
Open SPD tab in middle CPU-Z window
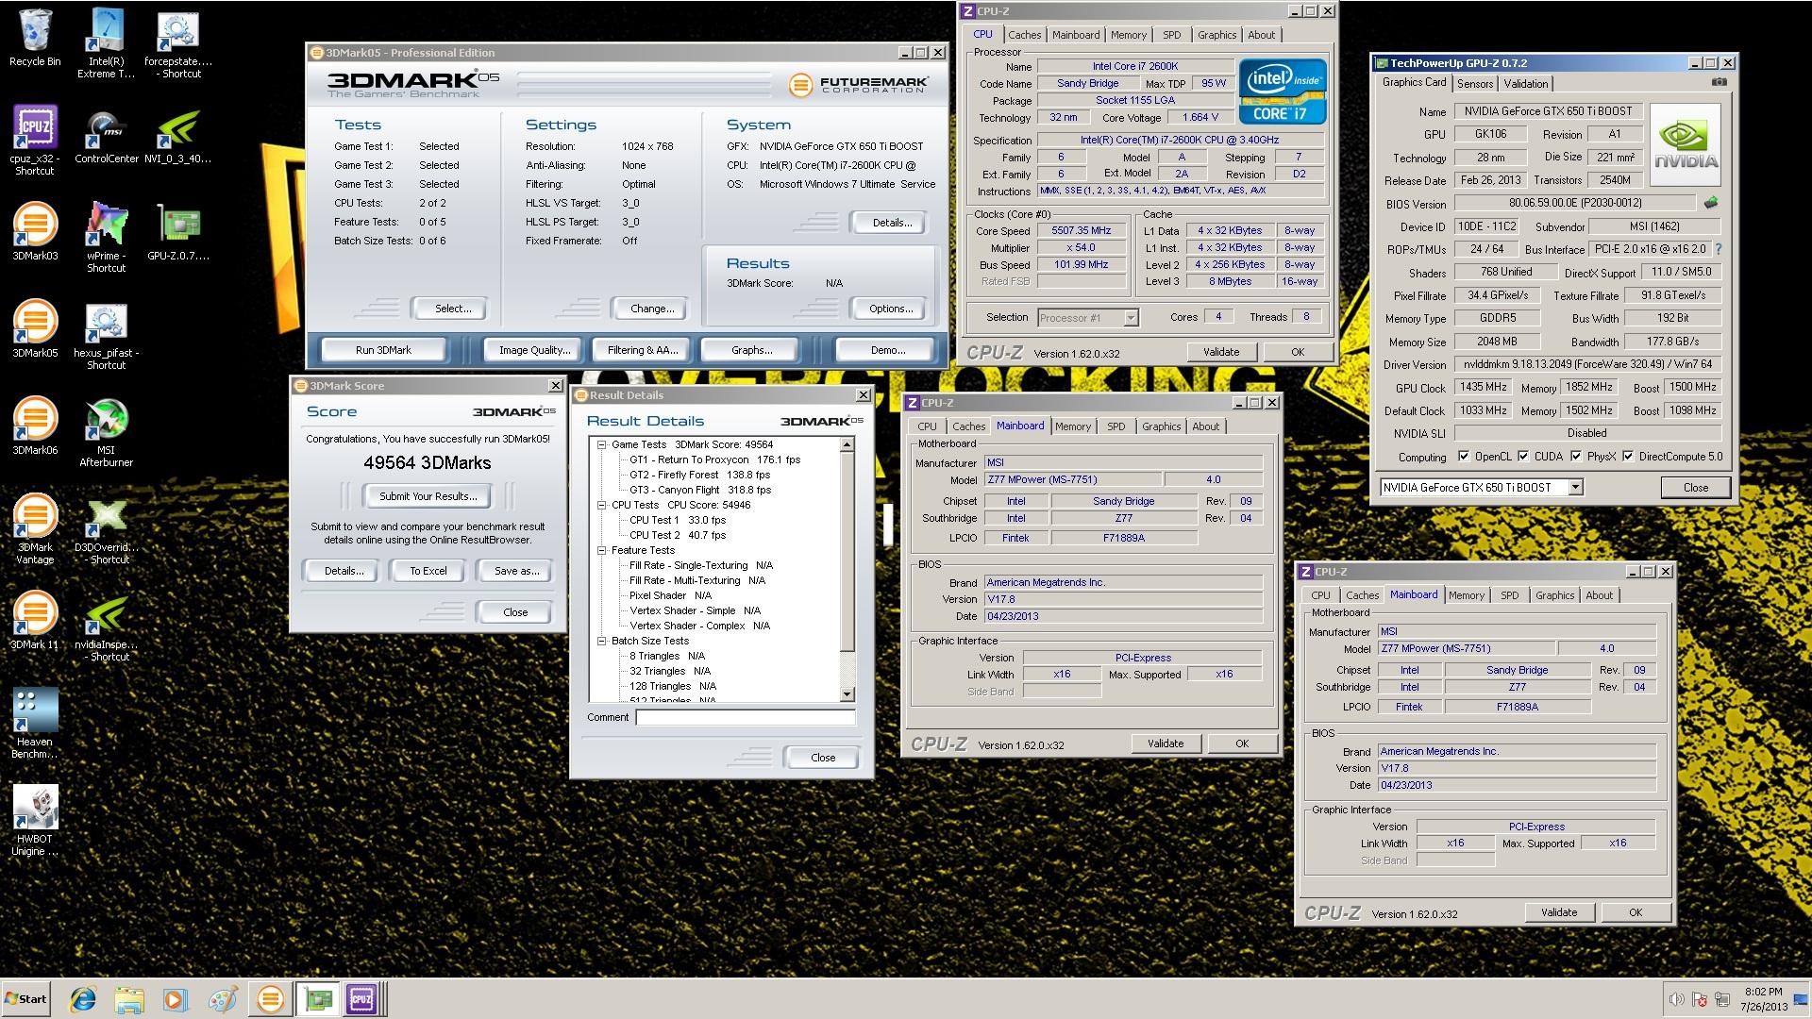pos(1116,426)
